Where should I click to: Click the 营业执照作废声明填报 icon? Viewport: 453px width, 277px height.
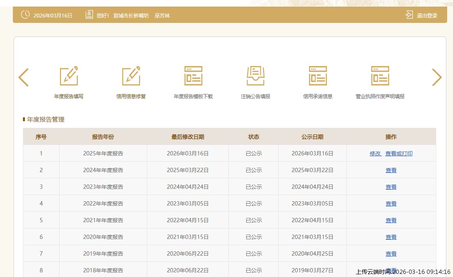click(380, 76)
